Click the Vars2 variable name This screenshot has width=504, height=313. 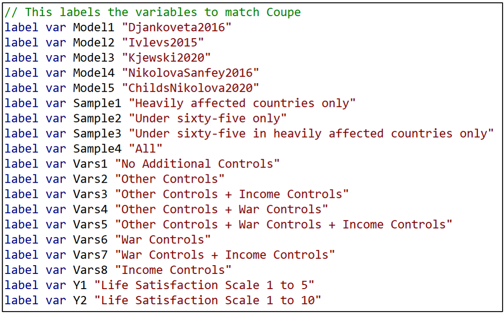pos(90,179)
